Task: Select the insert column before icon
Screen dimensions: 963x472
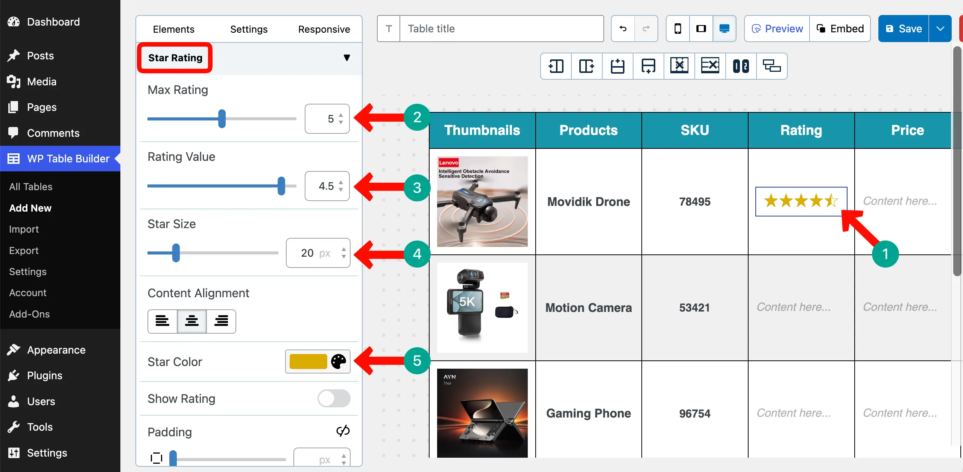Action: (556, 66)
